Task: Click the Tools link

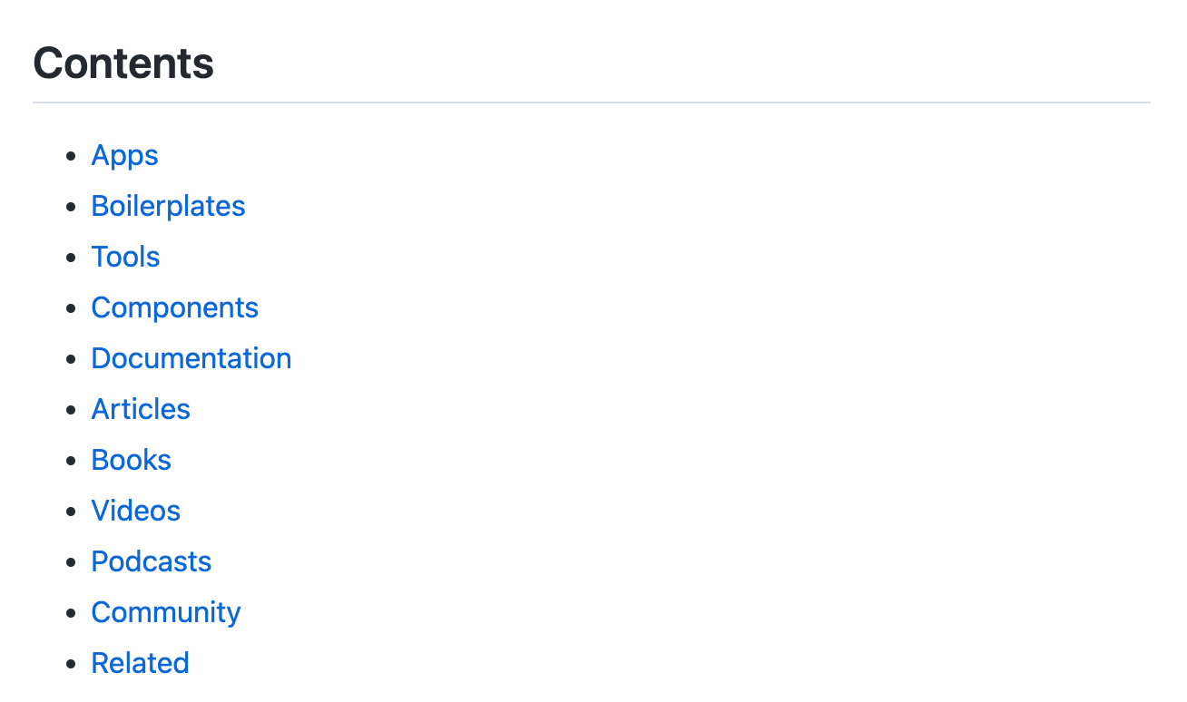Action: (x=125, y=258)
